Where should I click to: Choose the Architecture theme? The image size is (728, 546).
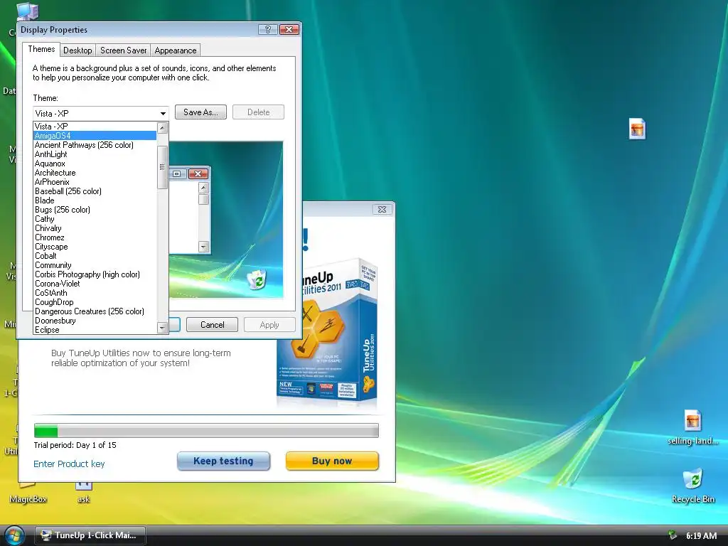tap(95, 173)
